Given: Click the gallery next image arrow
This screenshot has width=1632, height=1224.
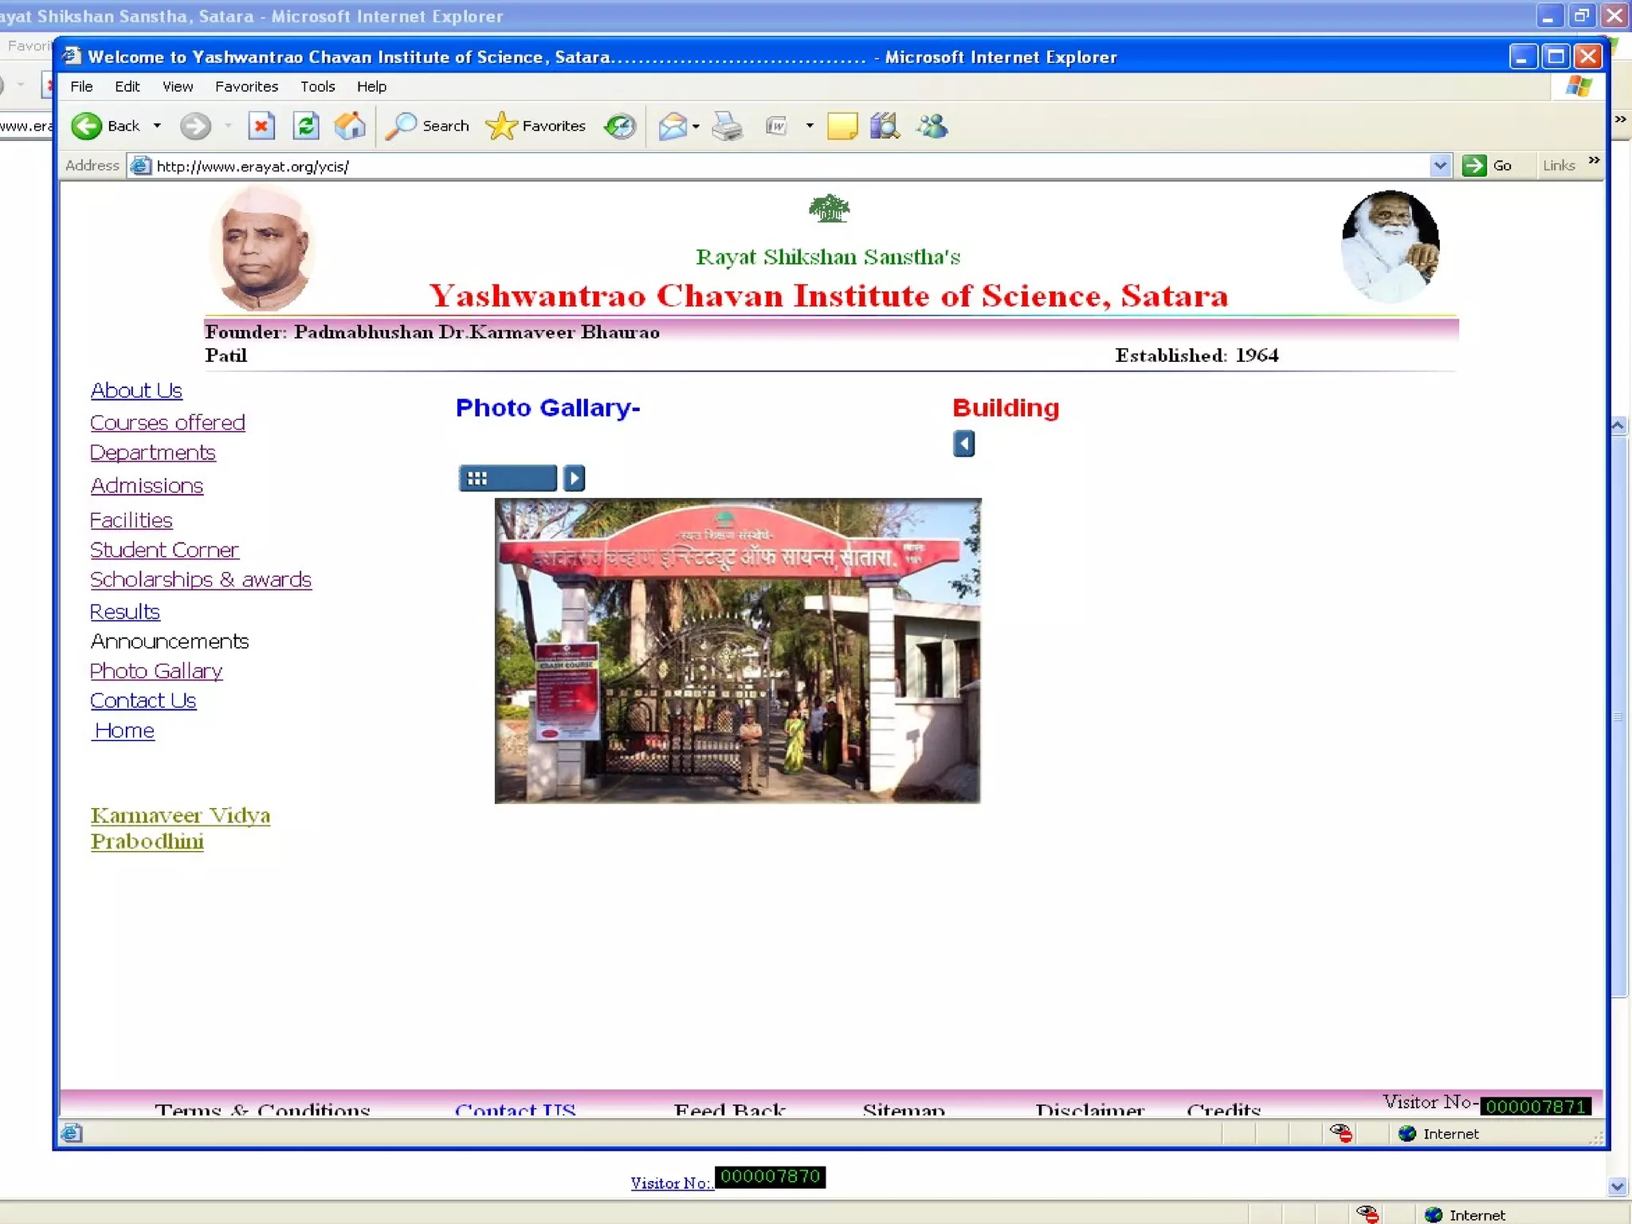Looking at the screenshot, I should coord(574,478).
